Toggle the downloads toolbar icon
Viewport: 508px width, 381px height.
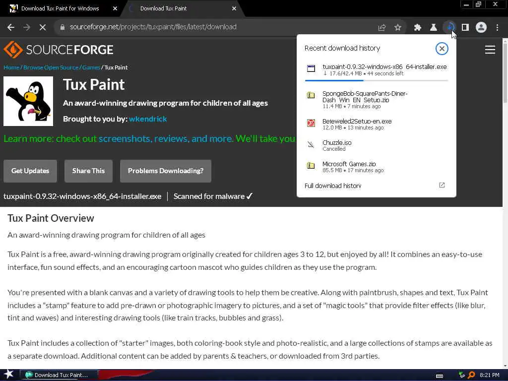click(x=449, y=27)
